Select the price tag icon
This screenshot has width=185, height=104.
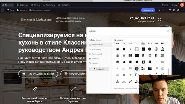(117, 55)
